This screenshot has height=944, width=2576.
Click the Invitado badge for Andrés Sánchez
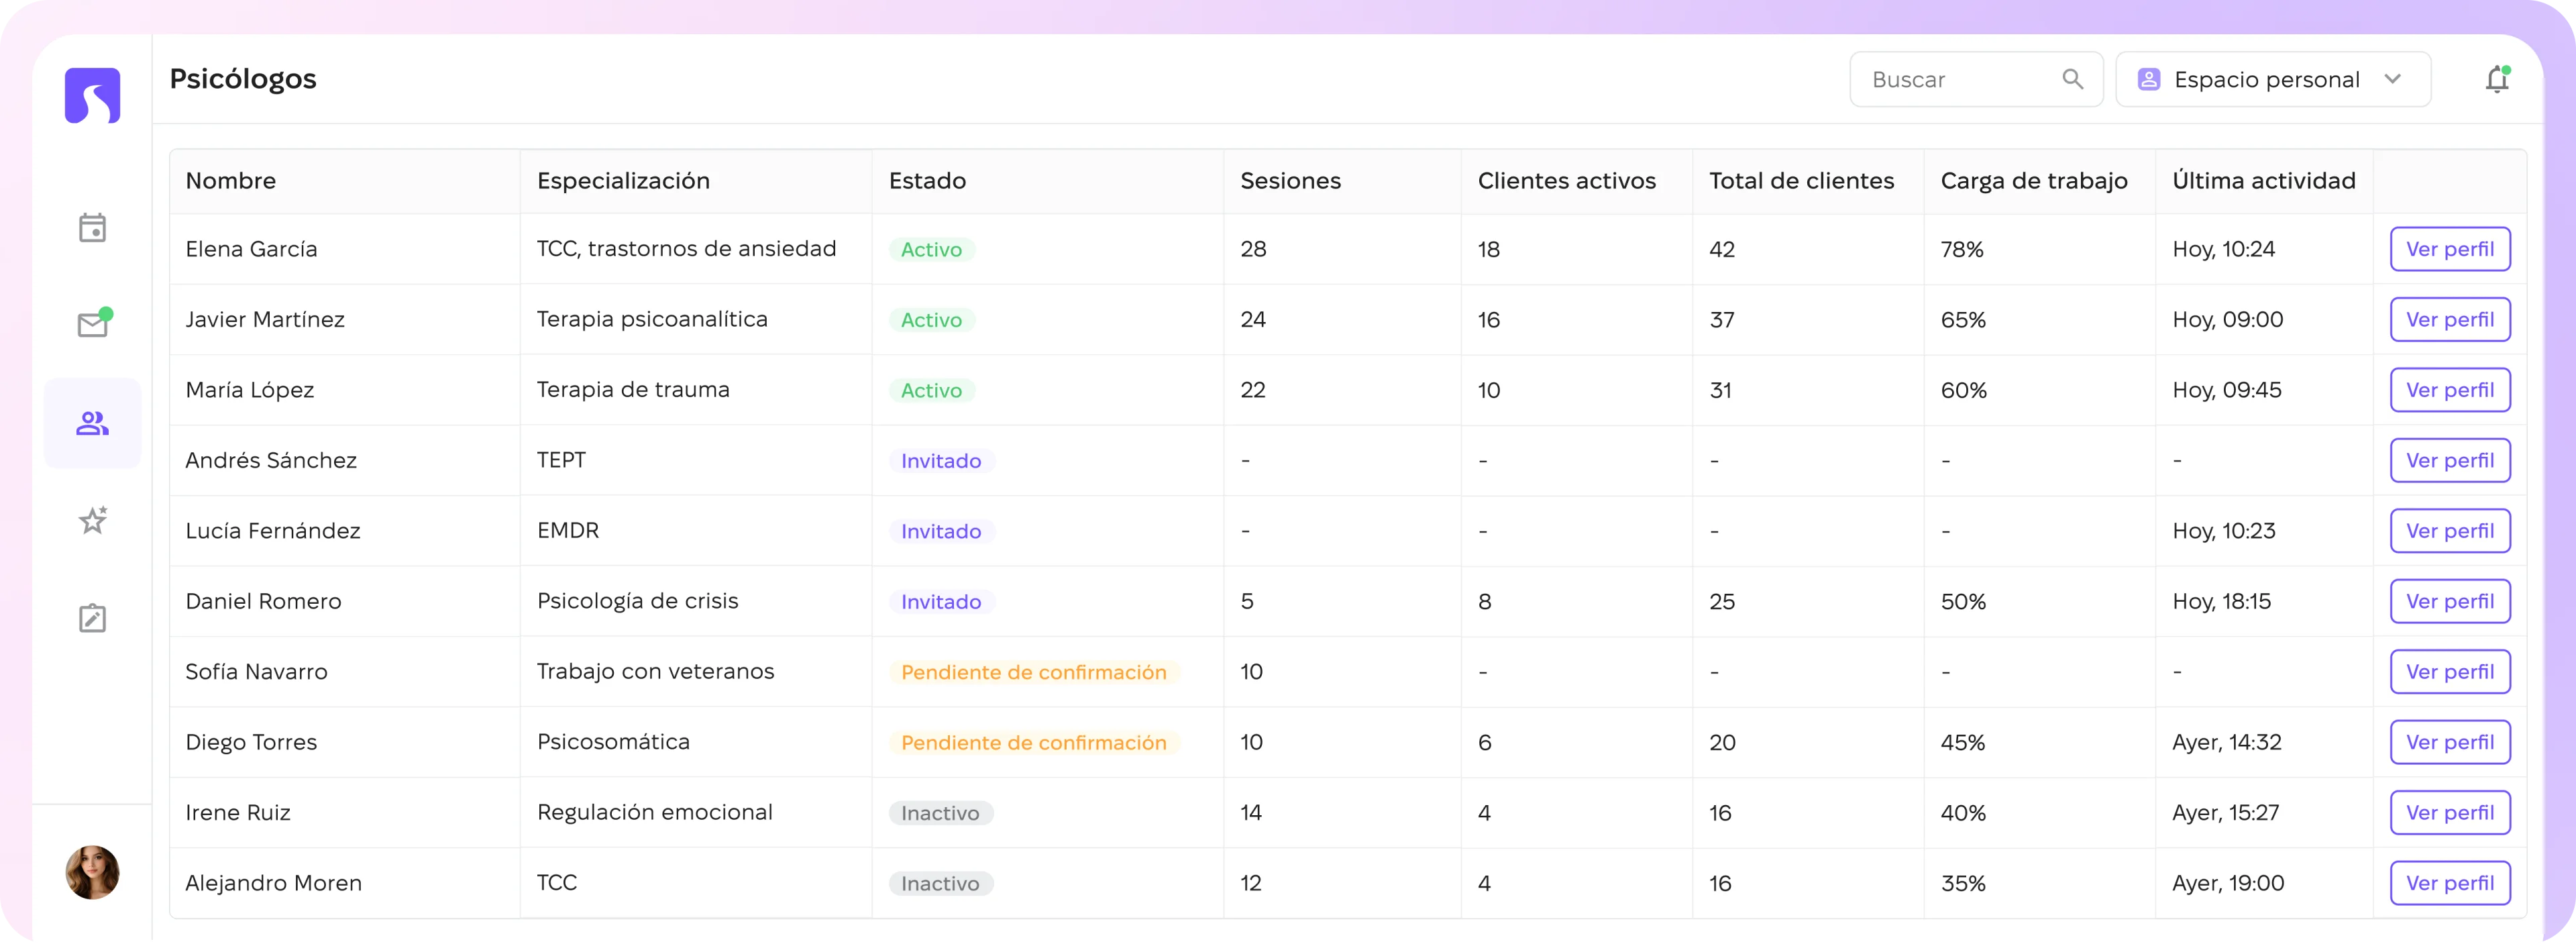click(941, 461)
